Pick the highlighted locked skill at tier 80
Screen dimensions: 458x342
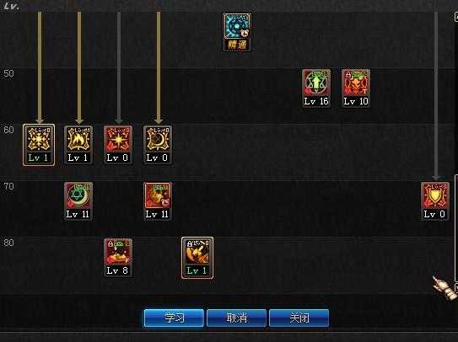(197, 258)
